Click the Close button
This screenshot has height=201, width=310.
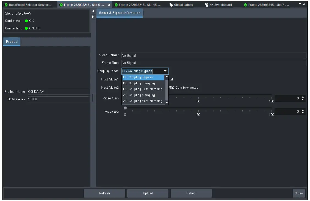298,193
